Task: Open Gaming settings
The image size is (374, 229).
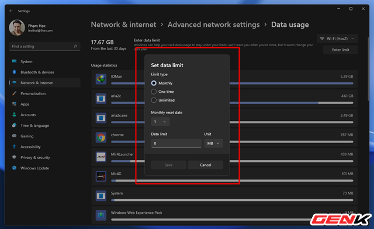Action: tap(44, 136)
